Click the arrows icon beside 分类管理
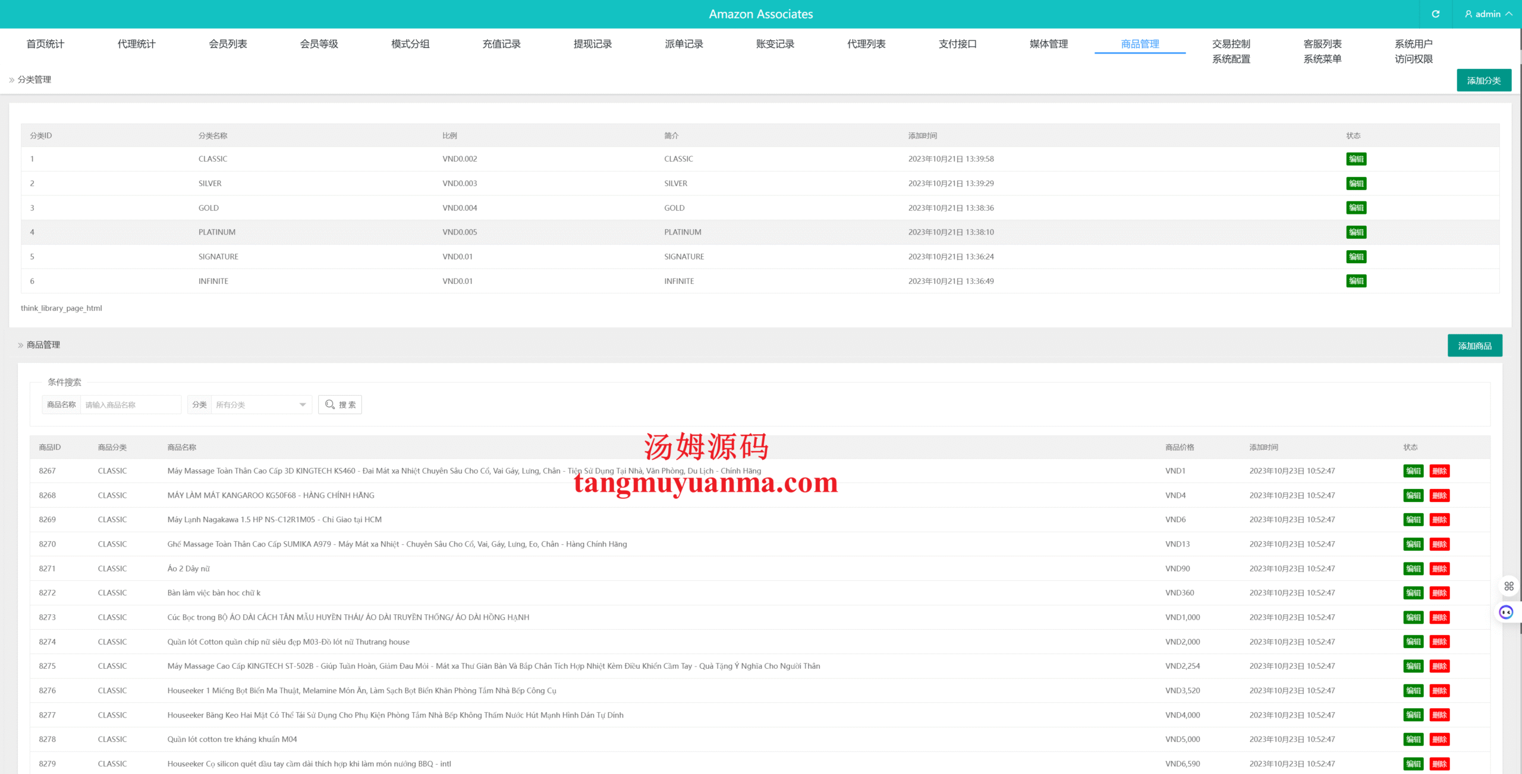The width and height of the screenshot is (1522, 774). click(11, 80)
